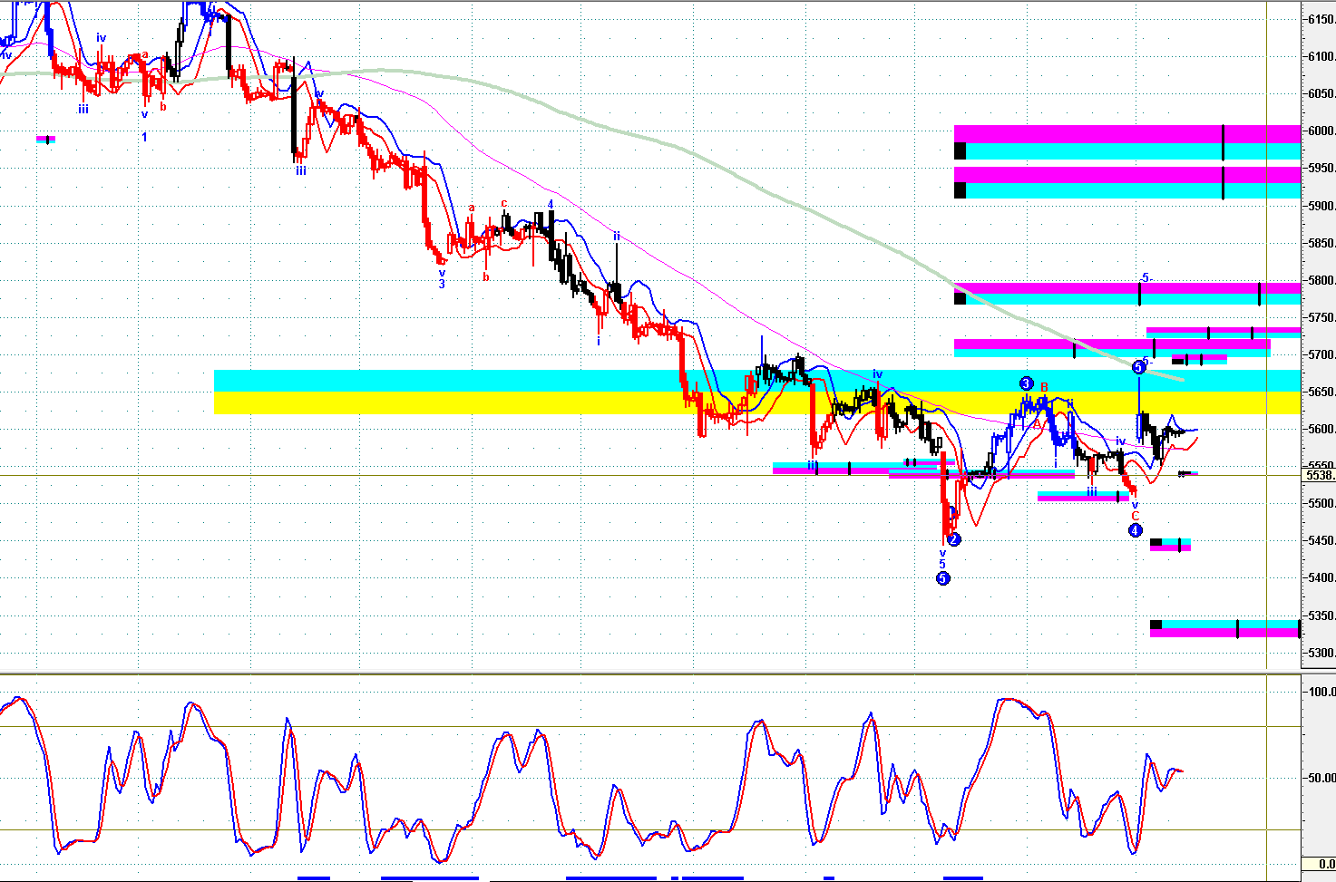The image size is (1336, 882).
Task: Click the 100.0 oscillator scale label
Action: tap(1322, 692)
